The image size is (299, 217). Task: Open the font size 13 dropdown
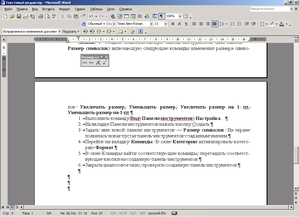(x=166, y=24)
